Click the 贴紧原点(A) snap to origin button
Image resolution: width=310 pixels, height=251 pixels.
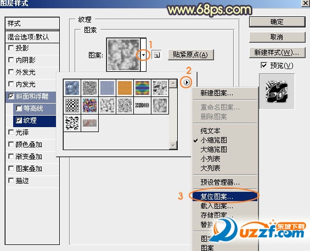190,55
